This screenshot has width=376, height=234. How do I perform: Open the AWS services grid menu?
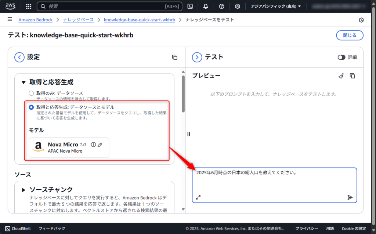(29, 7)
